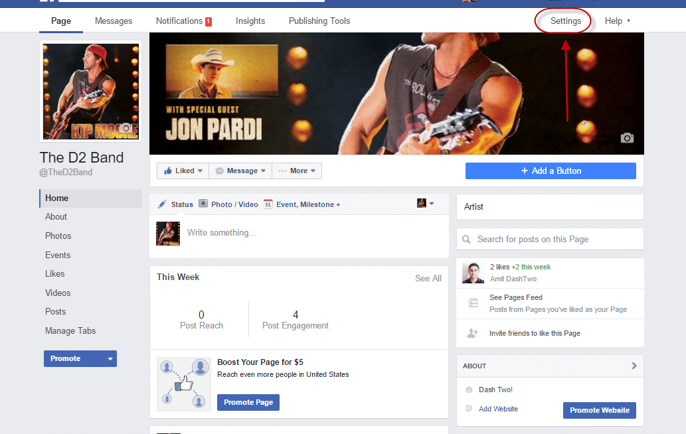
Task: Open Posts in left sidebar
Action: 56,312
